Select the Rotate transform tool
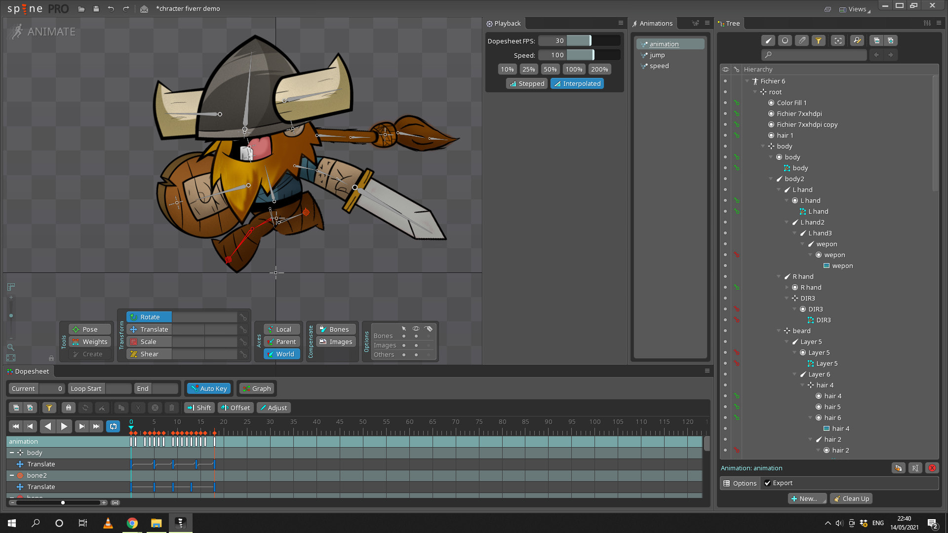 click(x=149, y=317)
